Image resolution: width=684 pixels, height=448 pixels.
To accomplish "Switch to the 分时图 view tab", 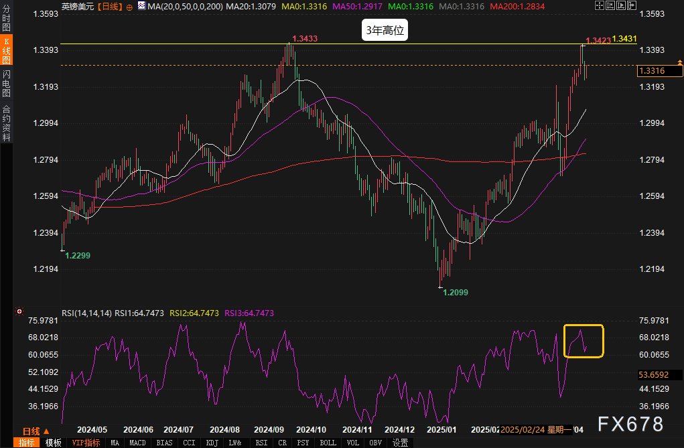I will coord(6,19).
